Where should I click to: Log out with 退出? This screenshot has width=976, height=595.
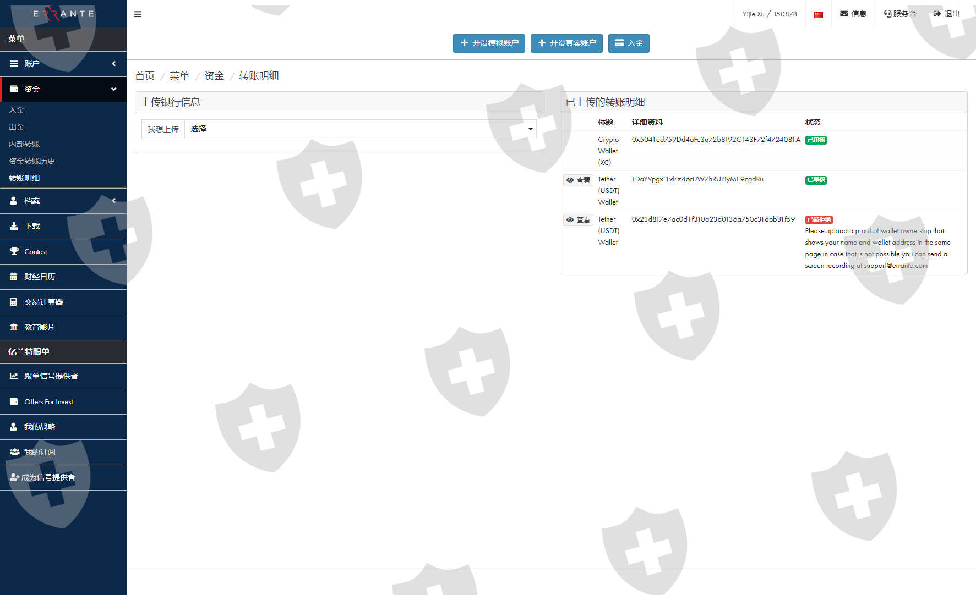click(946, 14)
